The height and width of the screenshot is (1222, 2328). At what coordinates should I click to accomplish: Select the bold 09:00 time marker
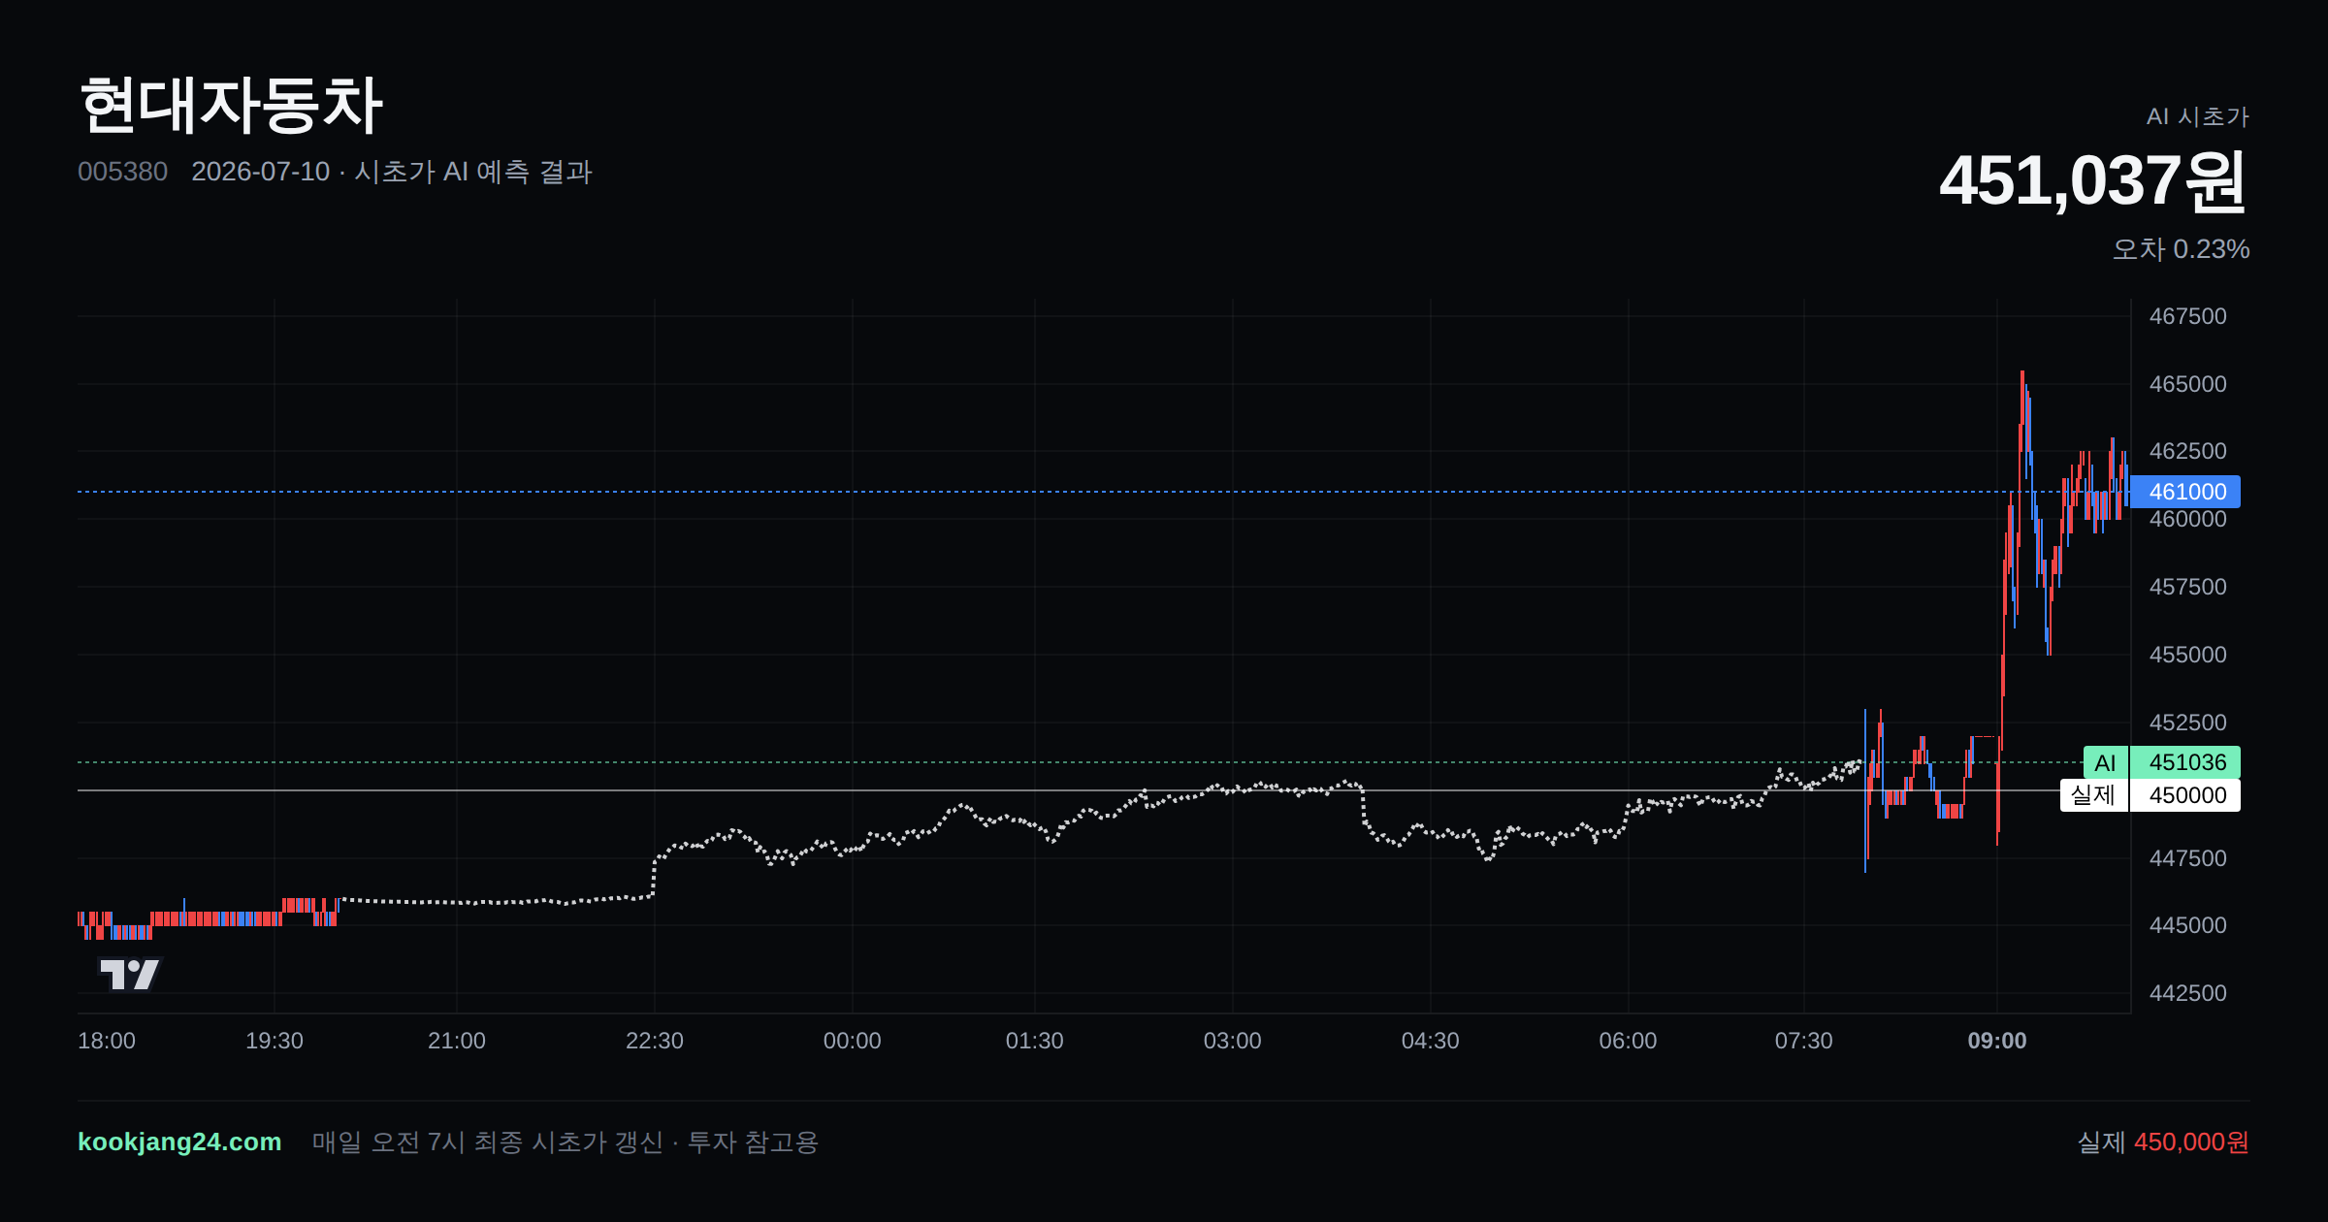(x=1997, y=1041)
